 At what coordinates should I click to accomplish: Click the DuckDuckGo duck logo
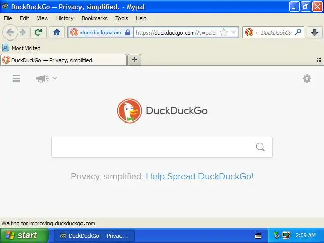tap(130, 111)
